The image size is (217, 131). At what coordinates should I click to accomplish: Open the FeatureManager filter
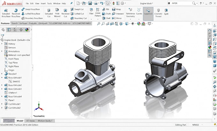pos(3,36)
